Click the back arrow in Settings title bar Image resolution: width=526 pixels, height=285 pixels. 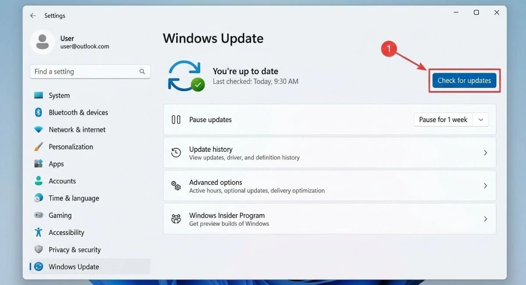point(33,15)
